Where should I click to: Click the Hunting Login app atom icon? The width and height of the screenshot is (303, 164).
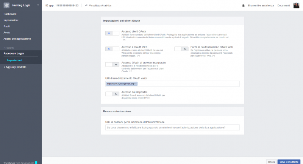pyautogui.click(x=6, y=5)
